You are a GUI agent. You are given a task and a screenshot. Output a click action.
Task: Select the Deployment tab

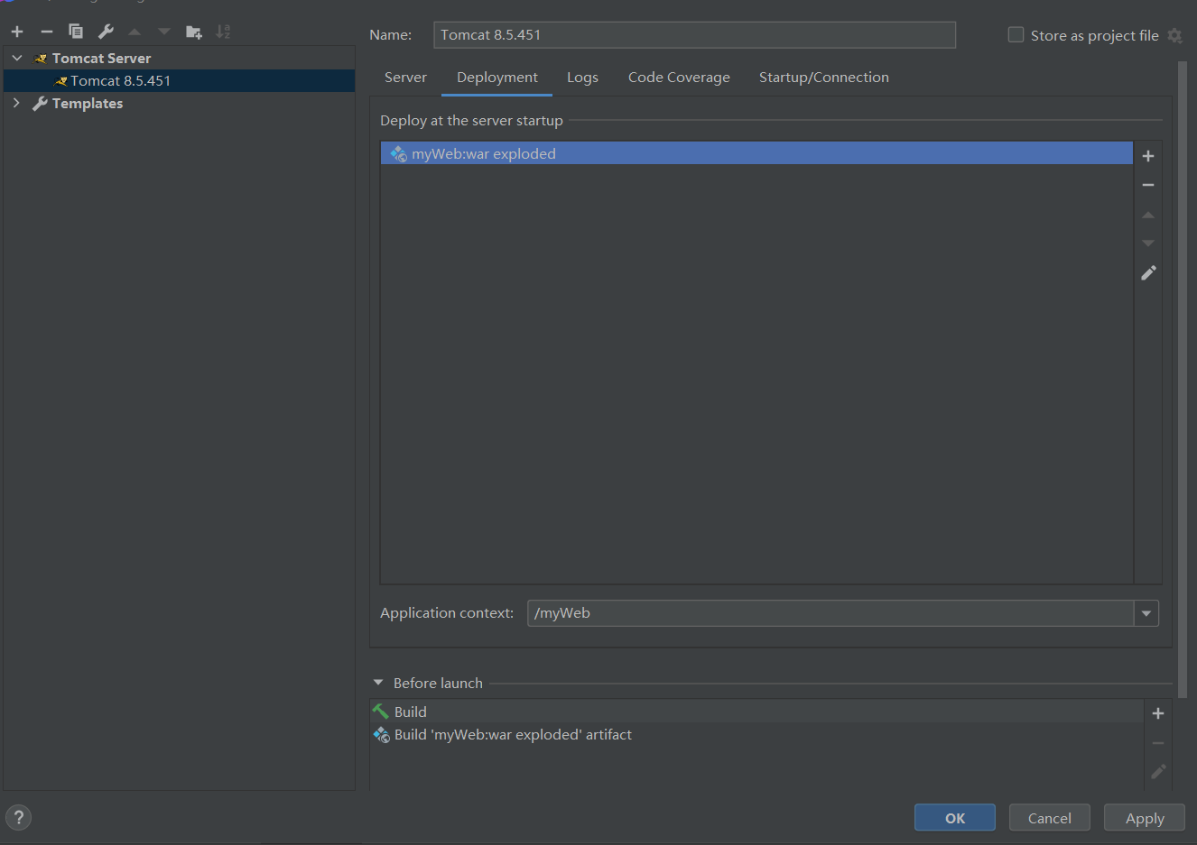(496, 78)
